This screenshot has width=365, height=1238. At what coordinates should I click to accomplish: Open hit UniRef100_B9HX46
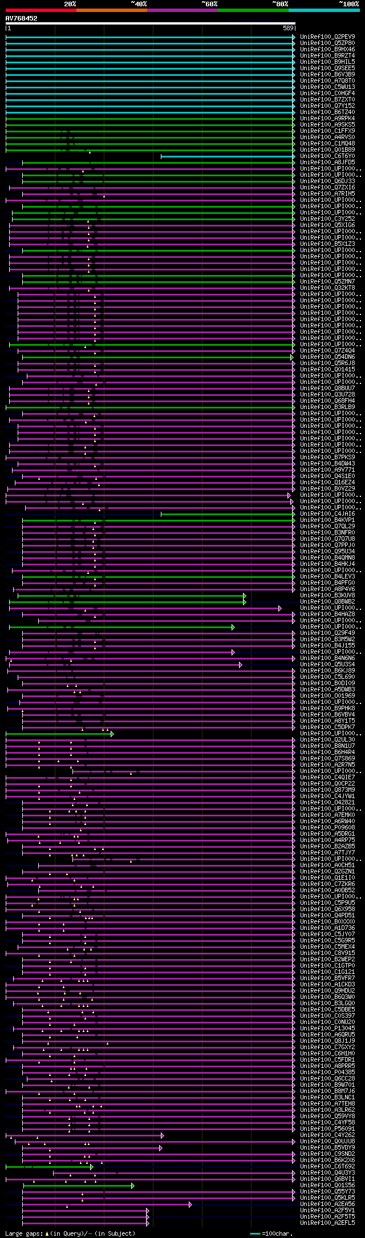point(327,49)
